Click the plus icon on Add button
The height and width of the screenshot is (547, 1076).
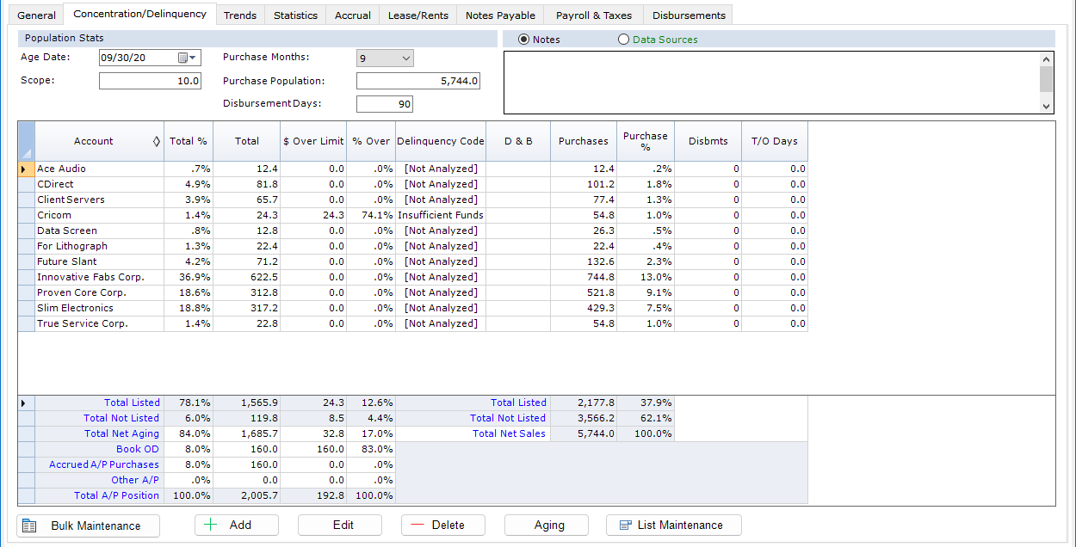click(x=211, y=525)
